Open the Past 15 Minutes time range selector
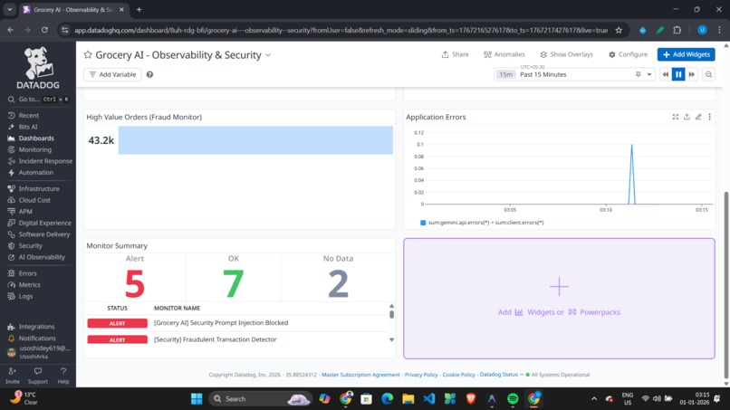The height and width of the screenshot is (410, 730). pos(574,74)
